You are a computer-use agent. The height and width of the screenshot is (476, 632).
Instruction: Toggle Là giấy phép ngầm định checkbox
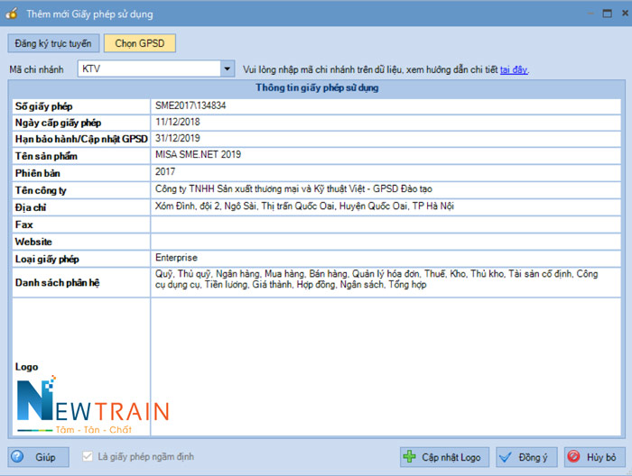point(87,456)
